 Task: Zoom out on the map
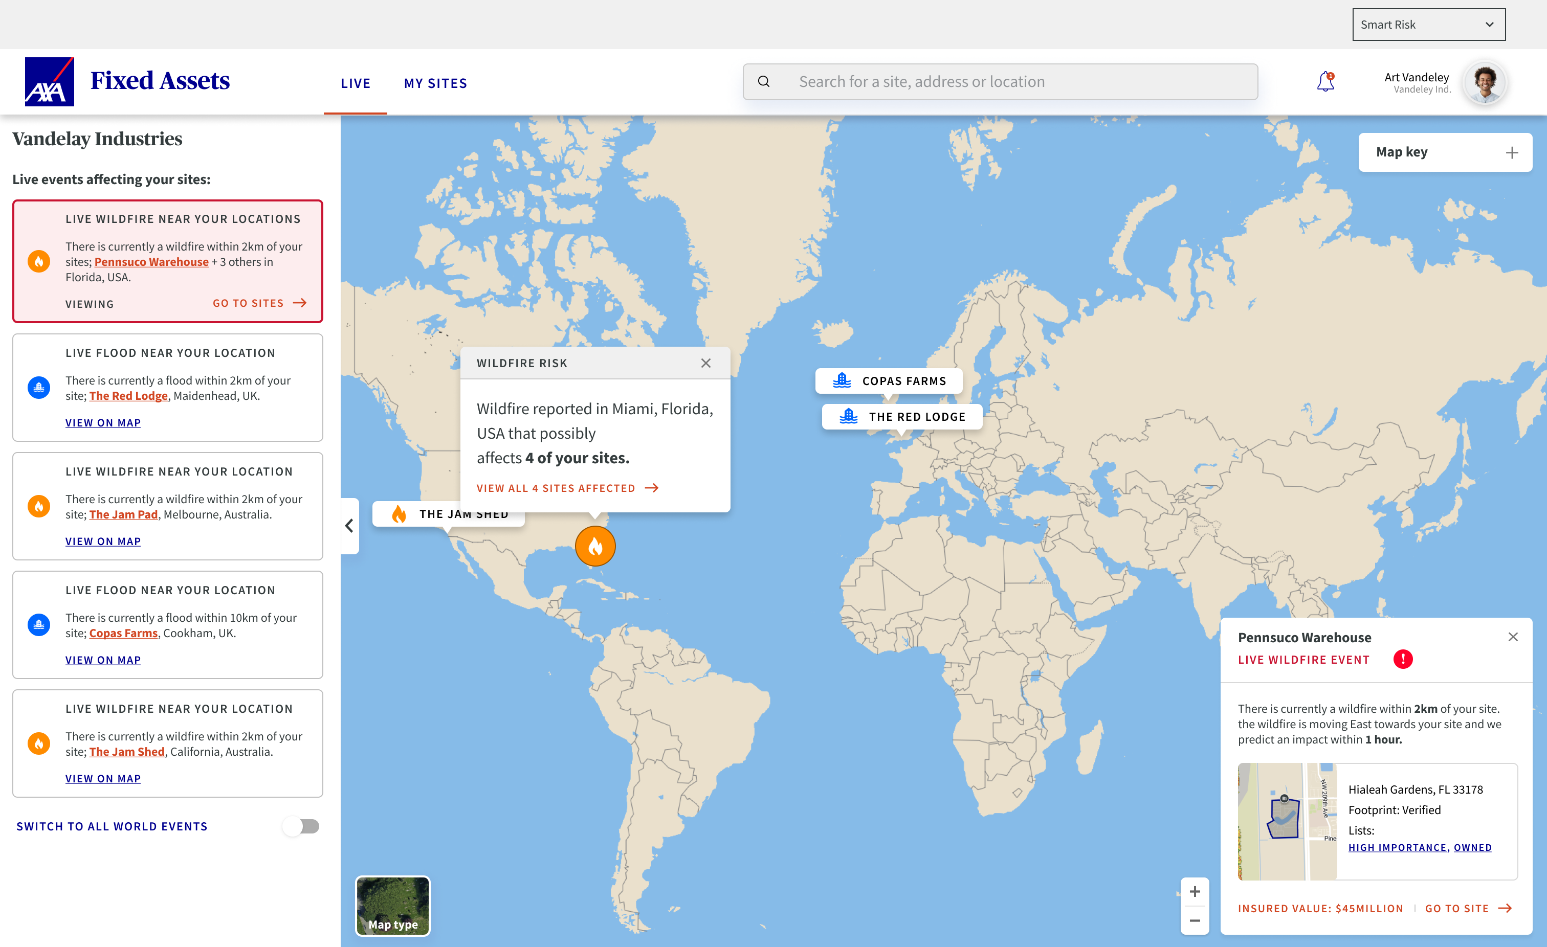1195,920
